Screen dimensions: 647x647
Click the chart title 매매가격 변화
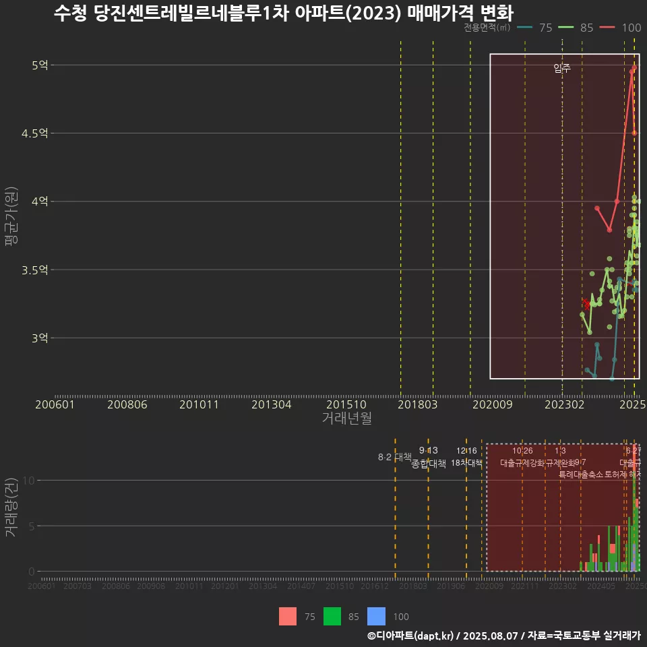coord(460,13)
